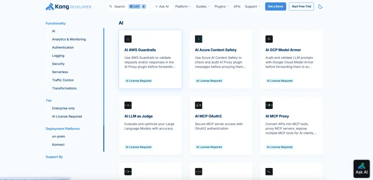Open the Kong Developer logo home link
This screenshot has width=373, height=180.
tap(68, 7)
